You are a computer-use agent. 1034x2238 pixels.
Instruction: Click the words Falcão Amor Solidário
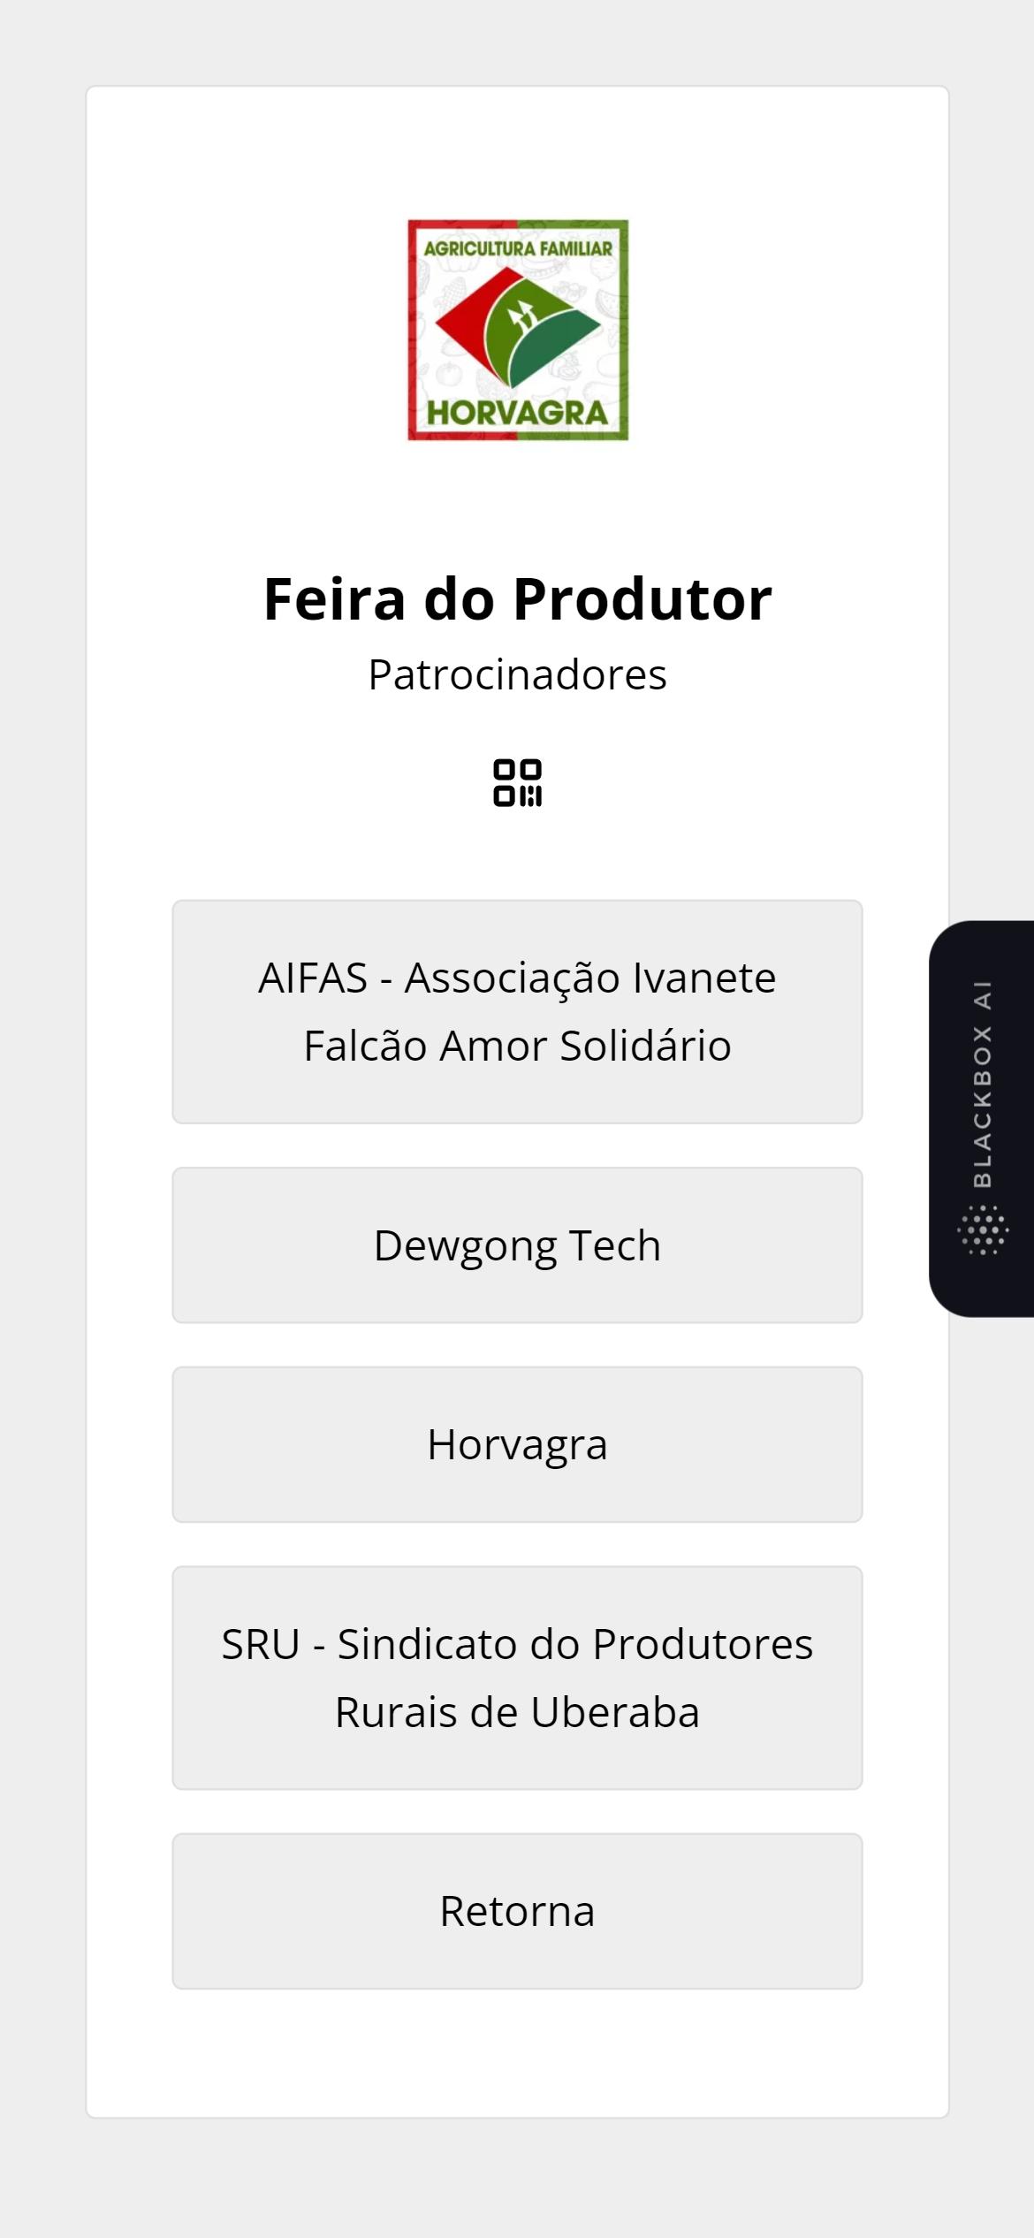517,1046
